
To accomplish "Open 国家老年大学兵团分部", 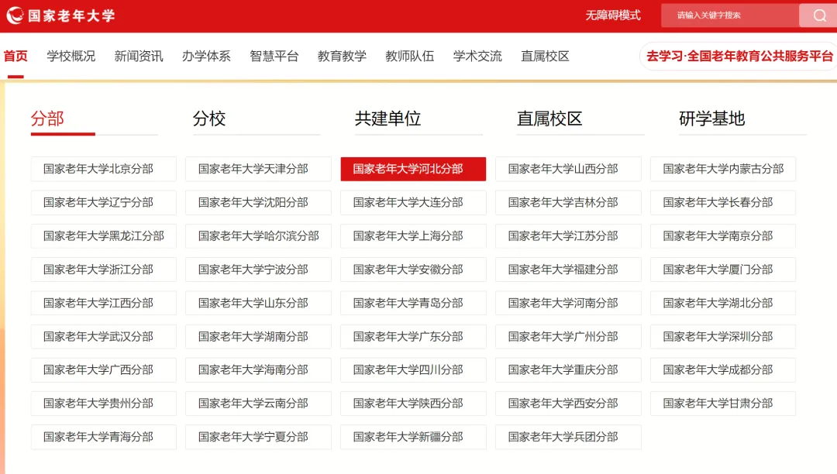I will pyautogui.click(x=569, y=437).
